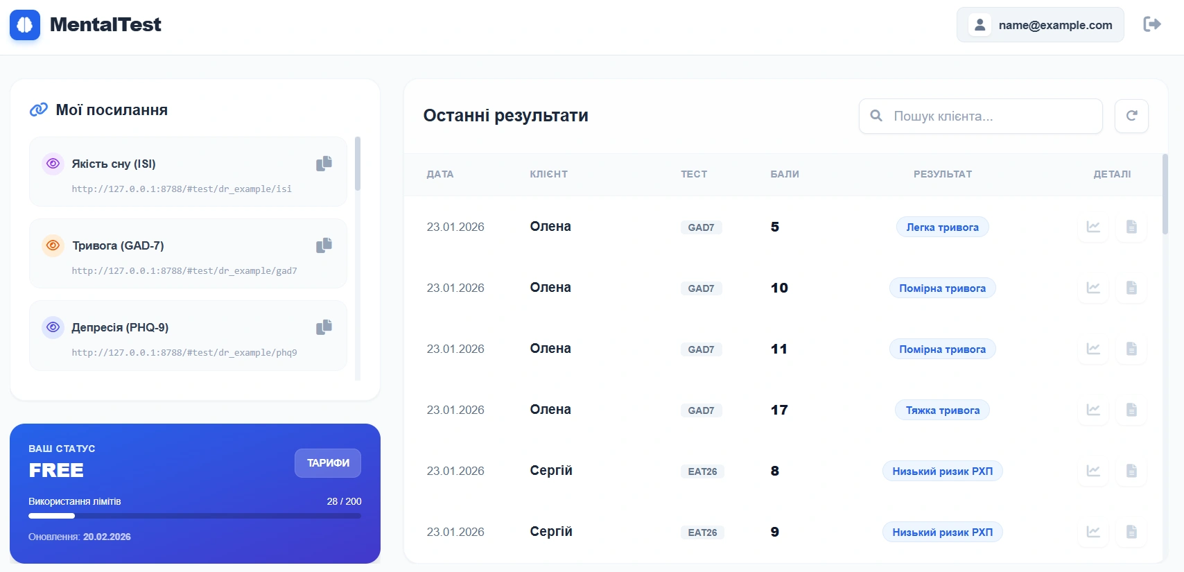The image size is (1184, 572).
Task: Click the ТЕСТ column header
Action: point(694,174)
